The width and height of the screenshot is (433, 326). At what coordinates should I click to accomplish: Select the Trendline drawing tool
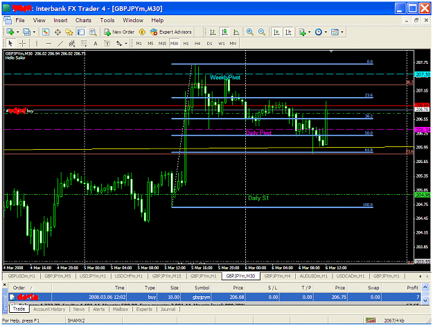tap(60, 44)
